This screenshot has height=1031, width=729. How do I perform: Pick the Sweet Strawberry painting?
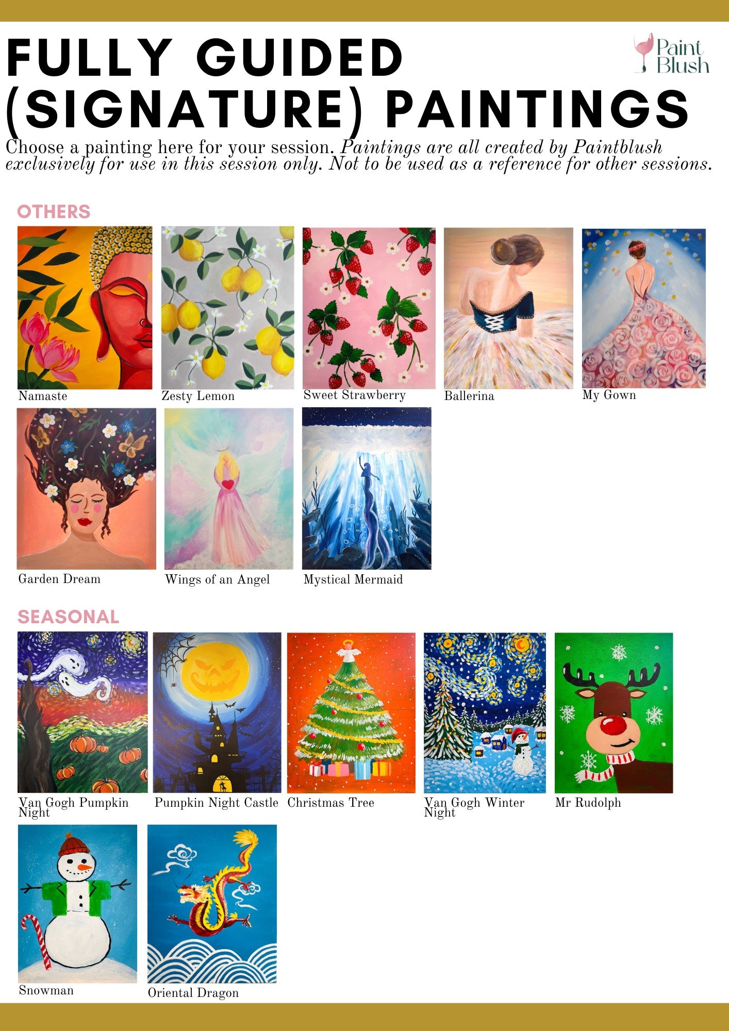tap(369, 308)
